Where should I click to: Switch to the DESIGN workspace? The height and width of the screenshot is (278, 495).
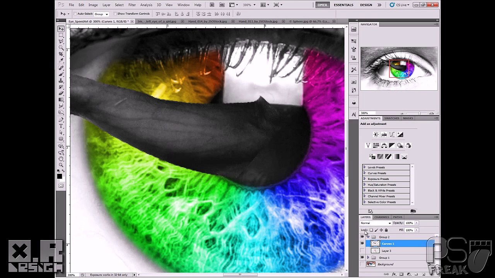click(366, 5)
